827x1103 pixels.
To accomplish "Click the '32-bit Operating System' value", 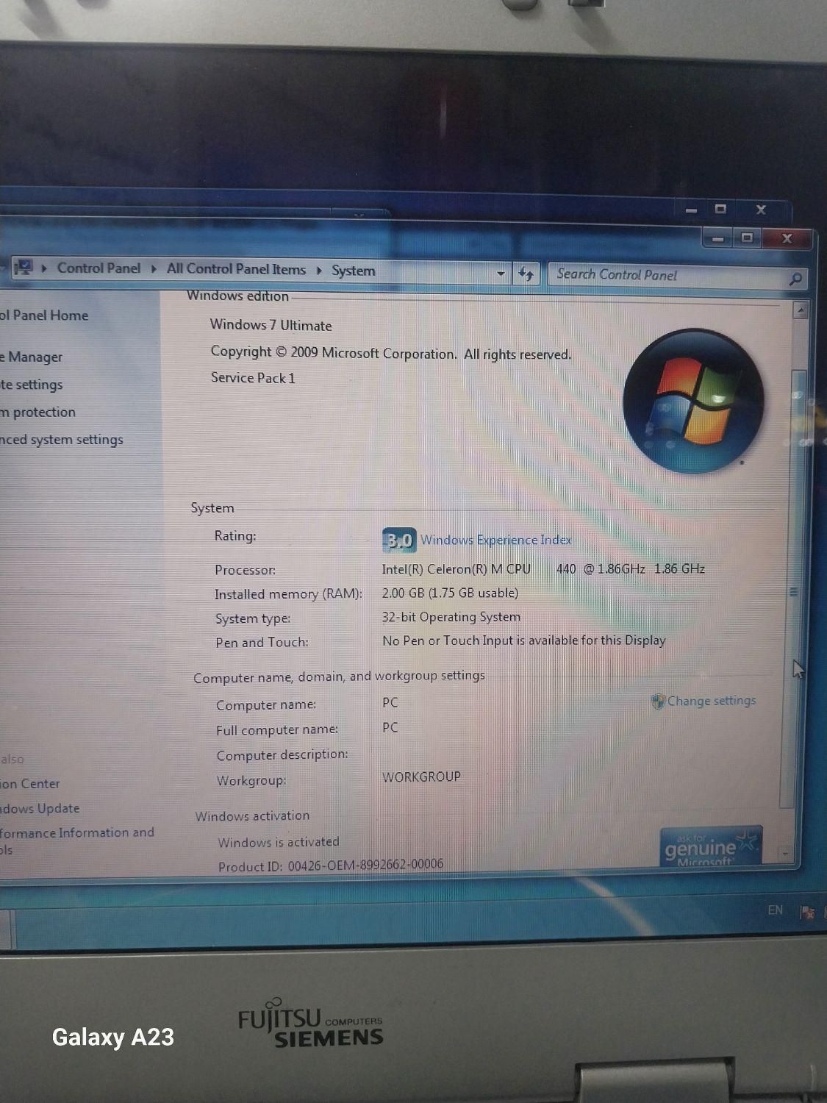I will (x=451, y=617).
